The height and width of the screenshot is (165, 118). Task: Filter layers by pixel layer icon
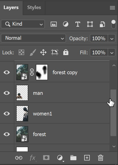click(54, 24)
